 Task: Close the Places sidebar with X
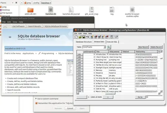pos(16,2)
